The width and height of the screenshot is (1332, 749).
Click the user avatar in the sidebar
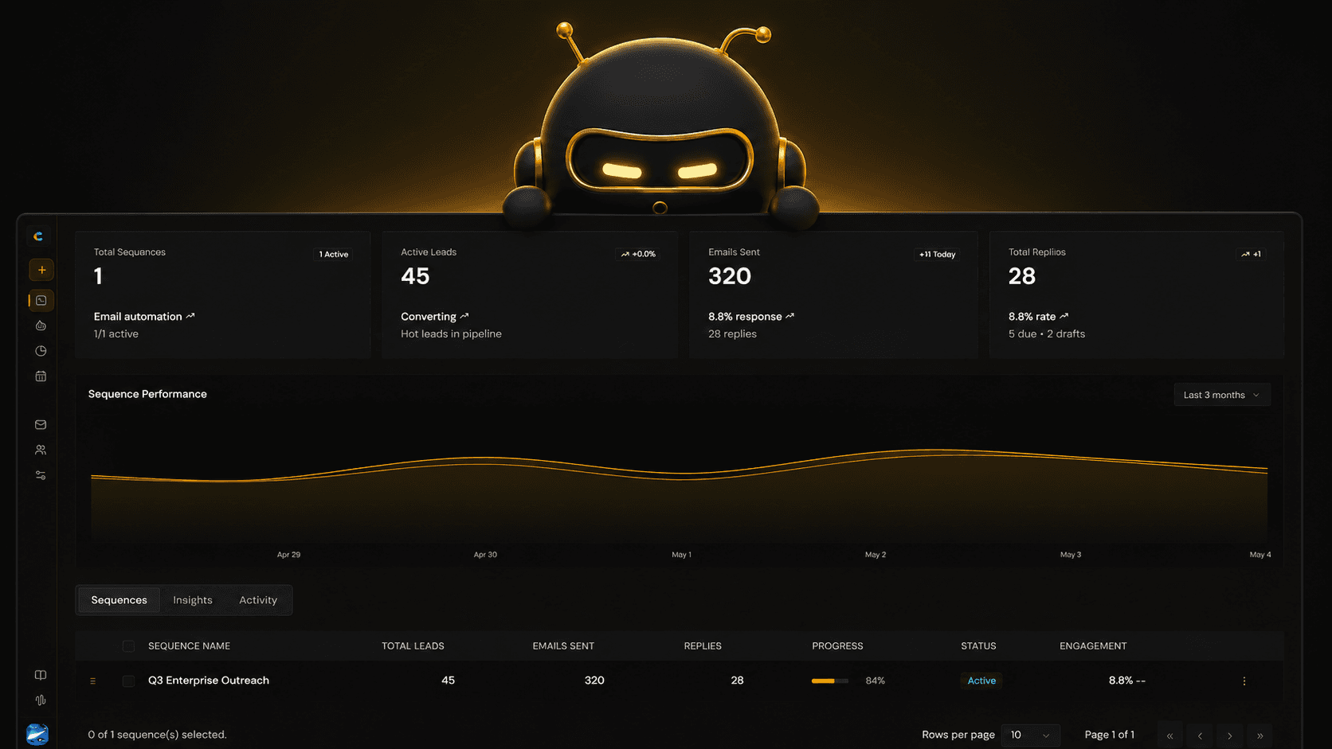37,734
